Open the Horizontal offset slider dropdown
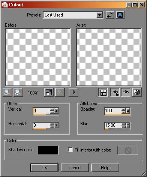 click(x=57, y=125)
